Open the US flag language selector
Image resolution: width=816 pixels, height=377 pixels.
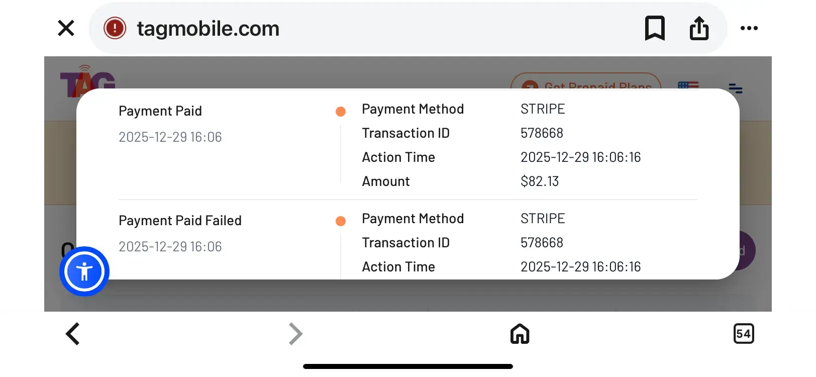click(x=688, y=84)
